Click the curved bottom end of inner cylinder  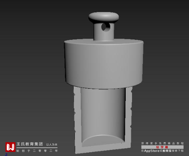[x=103, y=139]
